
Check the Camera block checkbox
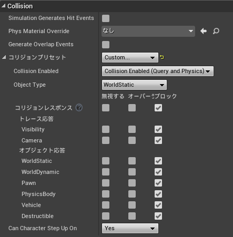coord(158,140)
